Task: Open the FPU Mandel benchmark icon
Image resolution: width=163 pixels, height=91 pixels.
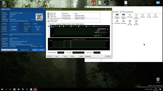Action: click(117, 21)
